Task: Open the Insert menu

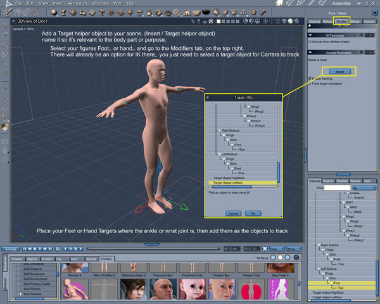Action: [x=58, y=3]
